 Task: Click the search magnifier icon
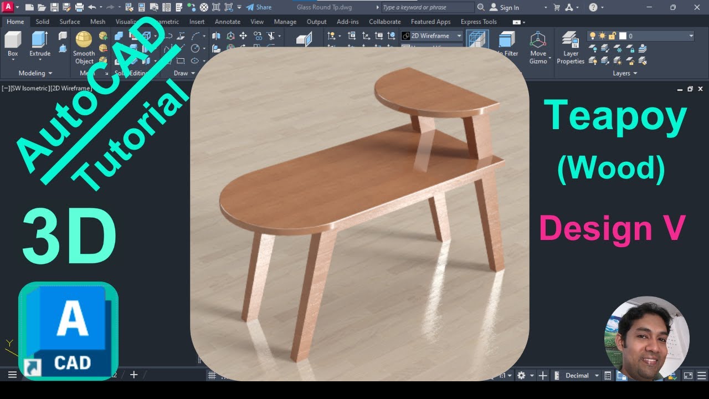point(481,7)
